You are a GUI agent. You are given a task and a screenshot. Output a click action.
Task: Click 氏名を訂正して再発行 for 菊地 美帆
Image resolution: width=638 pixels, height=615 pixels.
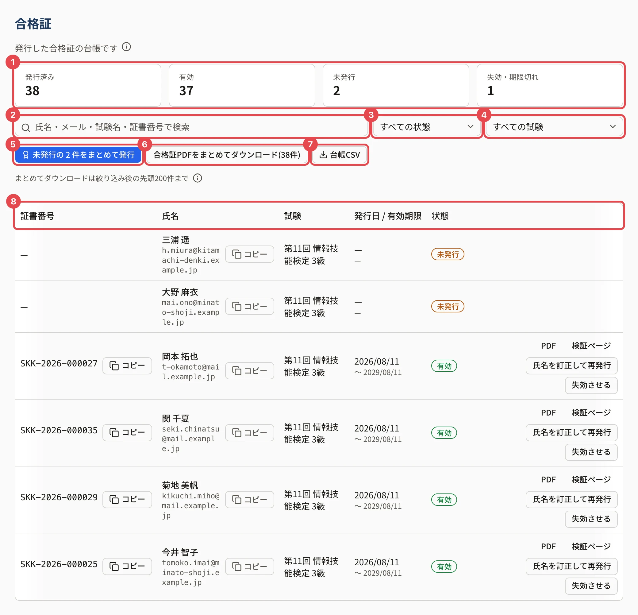pyautogui.click(x=572, y=499)
